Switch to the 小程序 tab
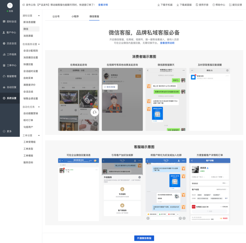246x243 pixels. pyautogui.click(x=75, y=16)
